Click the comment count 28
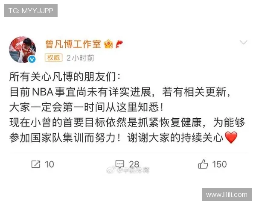This screenshot has height=205, width=256. point(134,164)
